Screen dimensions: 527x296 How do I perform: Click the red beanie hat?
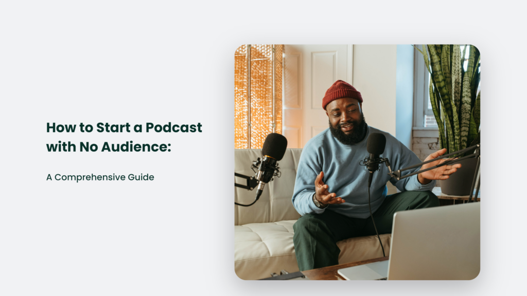pyautogui.click(x=342, y=93)
